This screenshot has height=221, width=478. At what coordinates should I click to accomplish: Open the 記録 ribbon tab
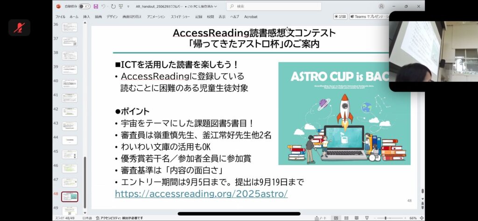(199, 17)
